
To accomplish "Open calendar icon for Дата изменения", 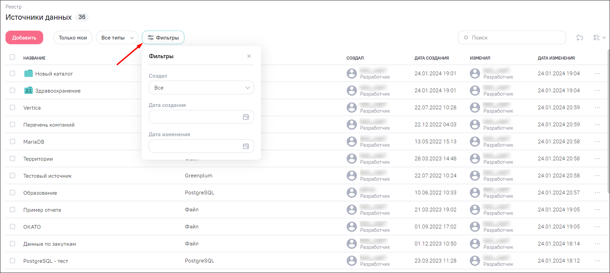I will 246,146.
